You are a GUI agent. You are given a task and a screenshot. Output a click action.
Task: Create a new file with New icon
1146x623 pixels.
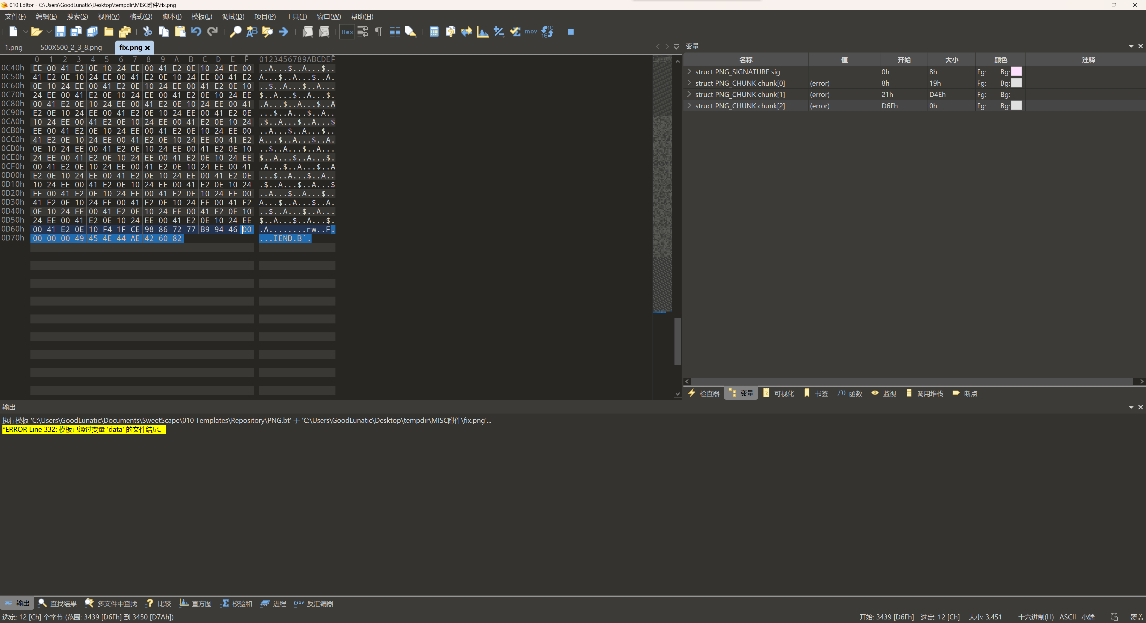[x=13, y=32]
